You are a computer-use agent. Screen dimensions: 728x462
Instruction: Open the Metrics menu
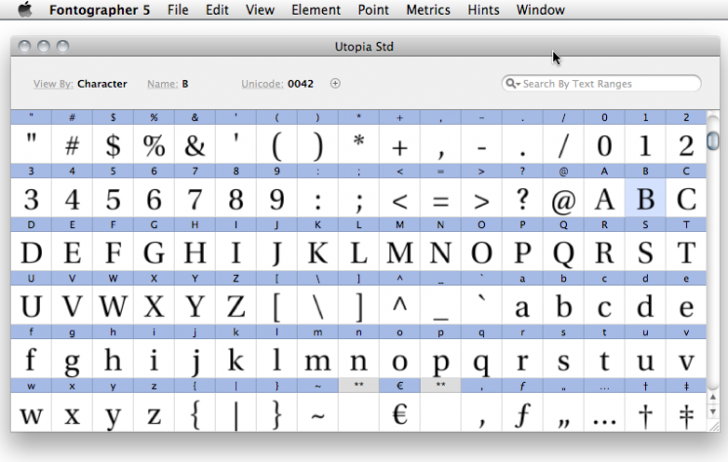click(x=428, y=10)
